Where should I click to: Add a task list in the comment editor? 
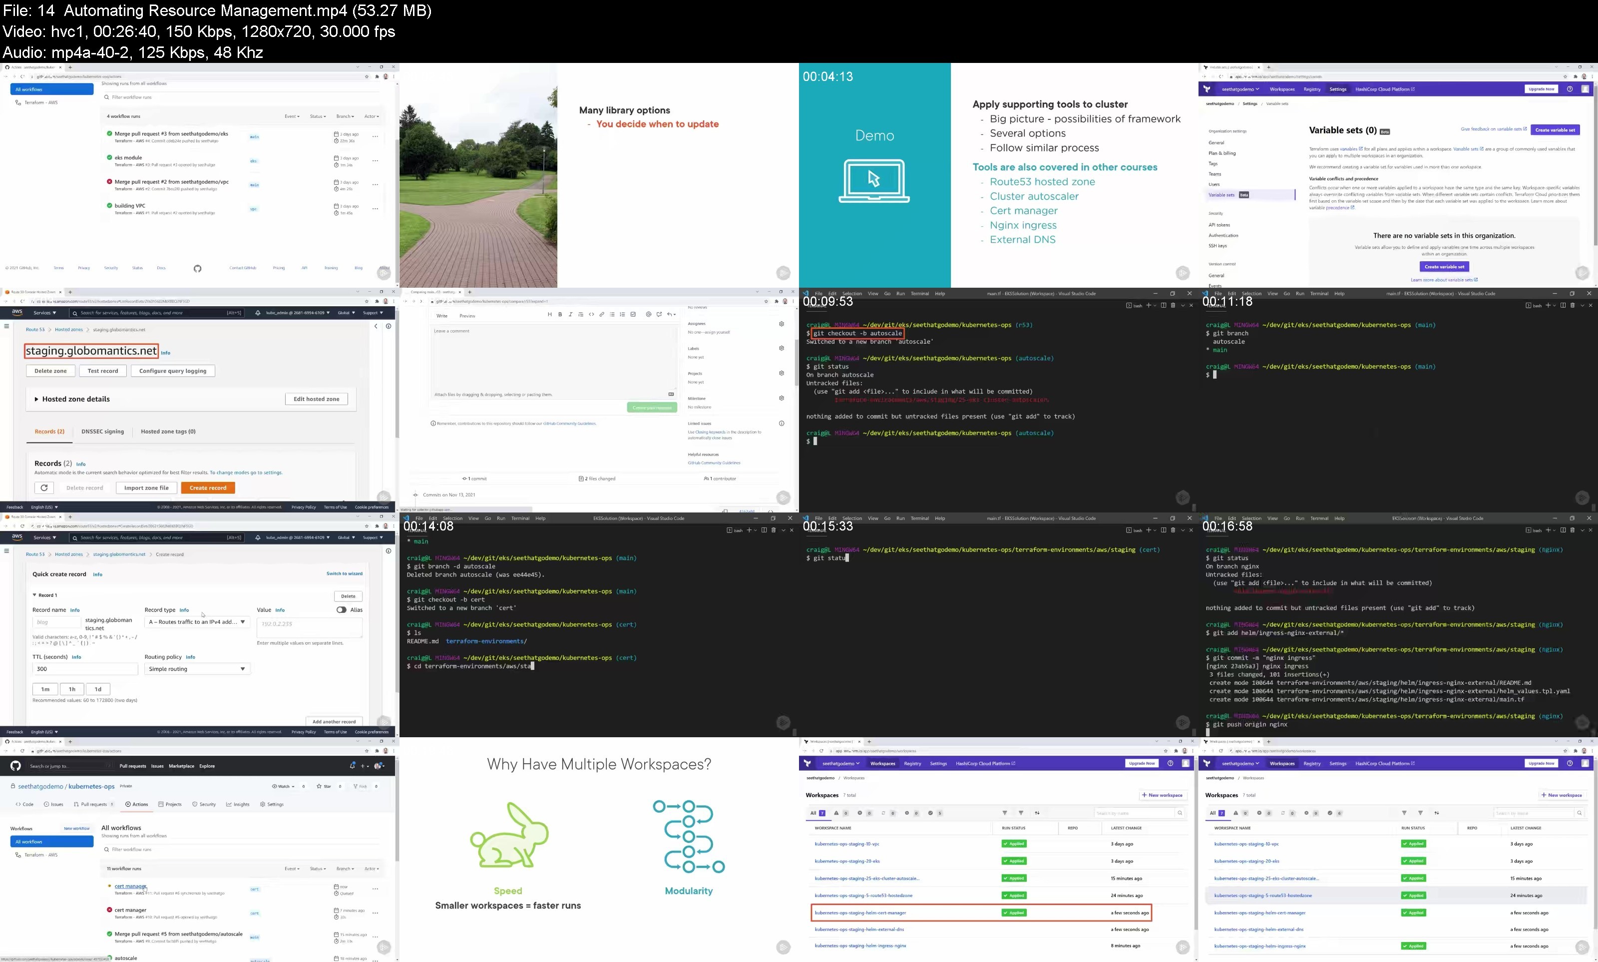pyautogui.click(x=633, y=314)
